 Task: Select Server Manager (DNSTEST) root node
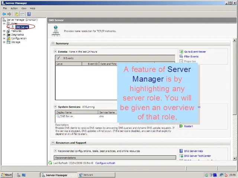coord(22,20)
